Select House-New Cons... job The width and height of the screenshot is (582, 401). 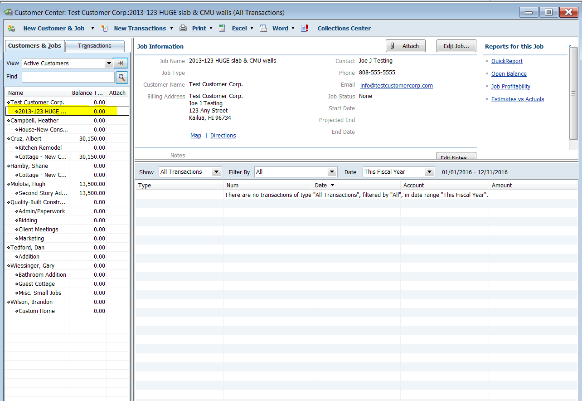point(43,130)
